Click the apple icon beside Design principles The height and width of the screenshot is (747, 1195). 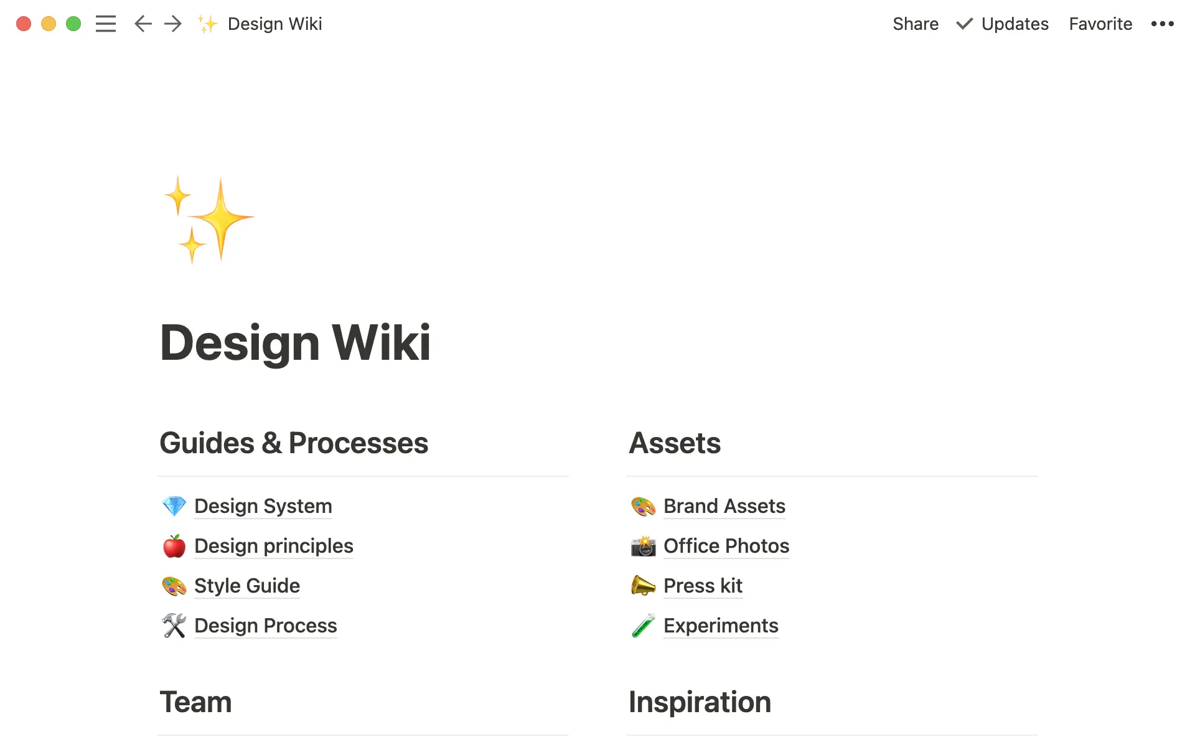click(x=174, y=546)
